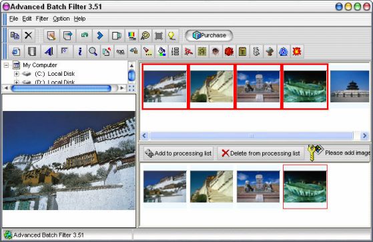Select the Temple of Heaven thumbnail
The height and width of the screenshot is (242, 373).
(350, 86)
